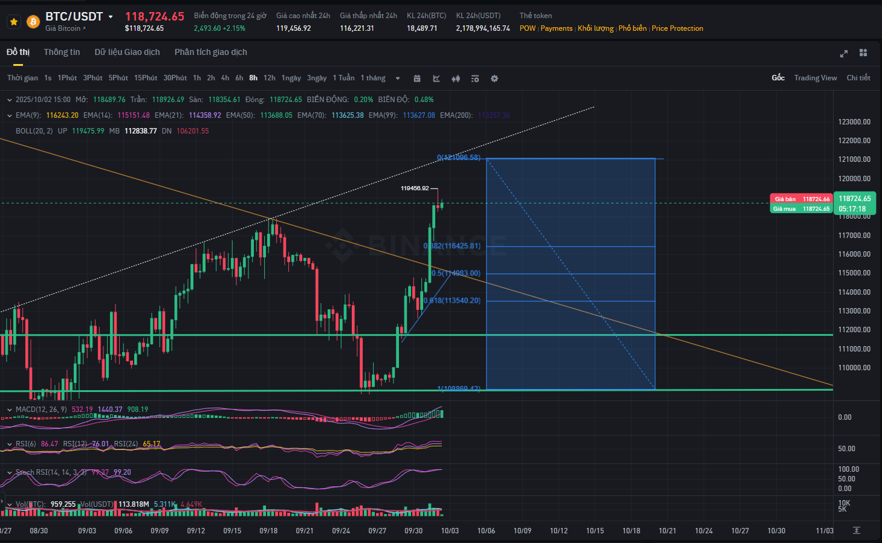Switch to the 'Thông tin' tab
Screen dimensions: 882x543
pos(62,52)
